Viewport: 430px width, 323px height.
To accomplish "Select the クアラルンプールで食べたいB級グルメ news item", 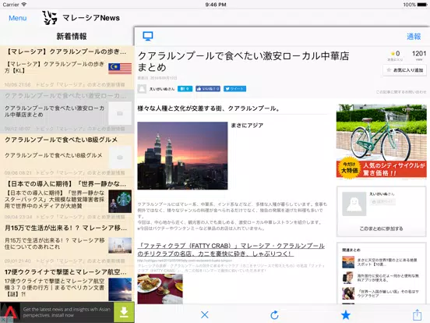I will [67, 155].
